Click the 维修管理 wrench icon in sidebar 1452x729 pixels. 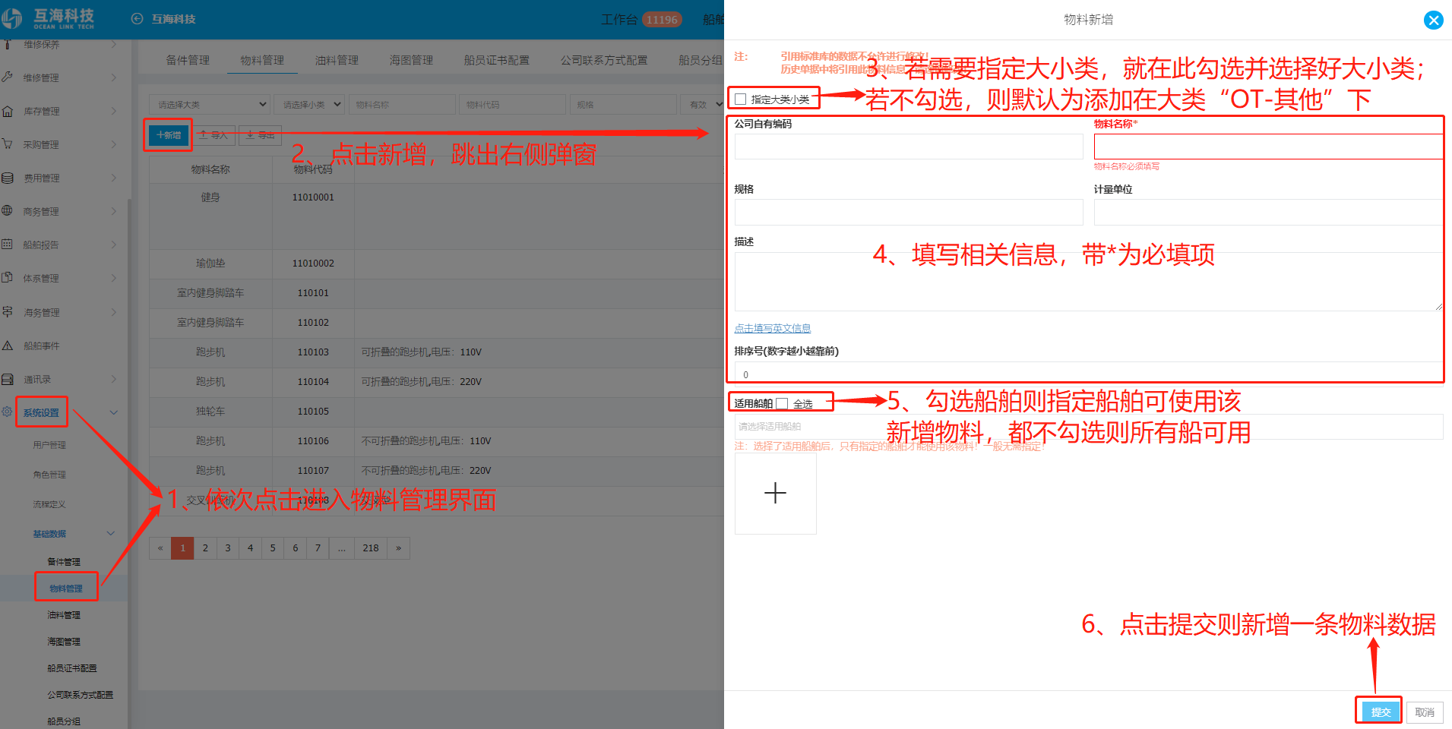8,77
